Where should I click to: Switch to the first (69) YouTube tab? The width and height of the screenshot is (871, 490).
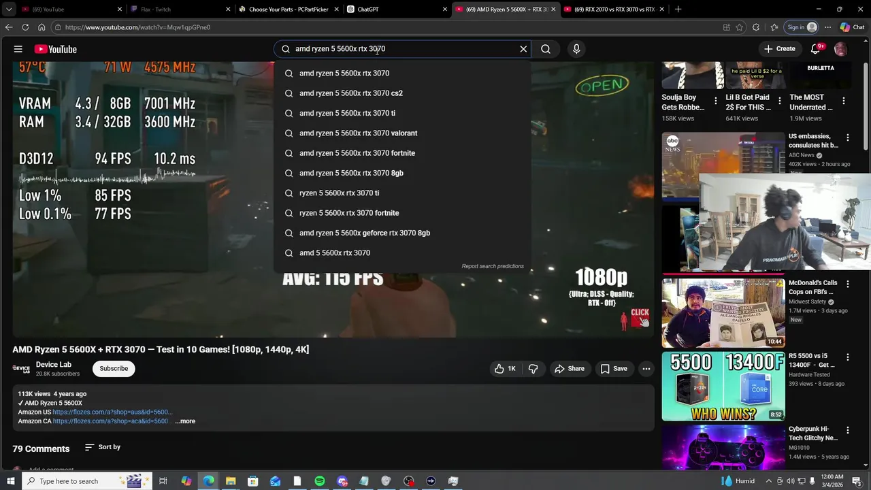[x=71, y=10]
